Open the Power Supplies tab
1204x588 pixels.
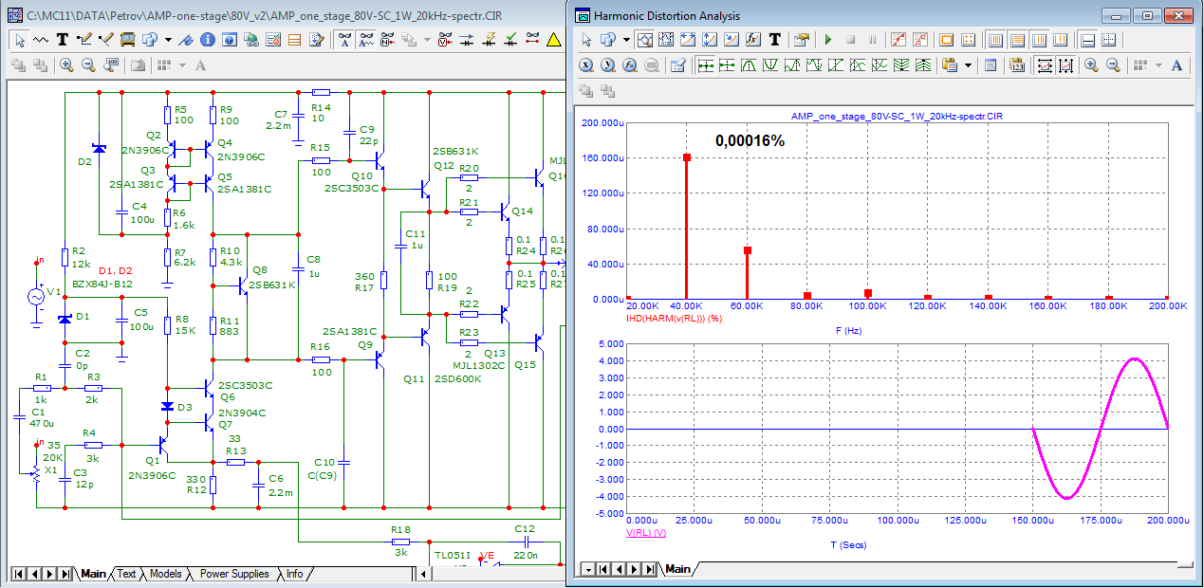click(x=233, y=574)
